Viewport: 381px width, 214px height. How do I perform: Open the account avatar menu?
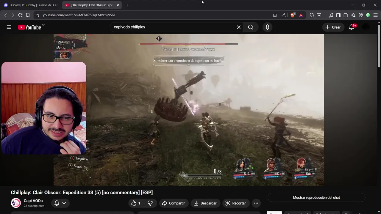(366, 27)
